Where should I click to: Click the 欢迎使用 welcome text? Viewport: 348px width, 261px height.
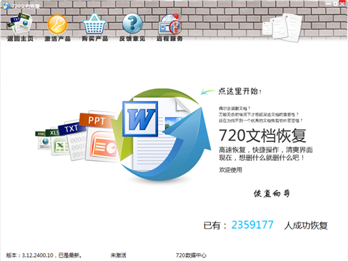pos(230,170)
